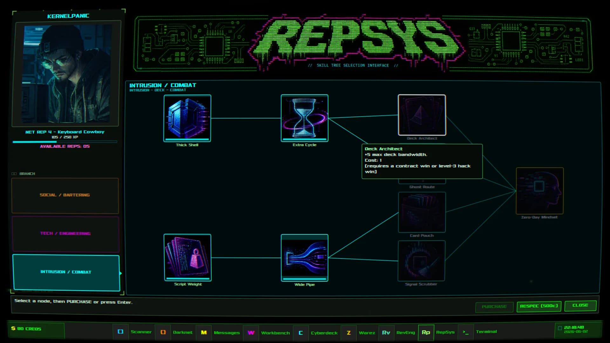This screenshot has height=343, width=610.
Task: Click the Darknet taskbar label
Action: (x=183, y=333)
